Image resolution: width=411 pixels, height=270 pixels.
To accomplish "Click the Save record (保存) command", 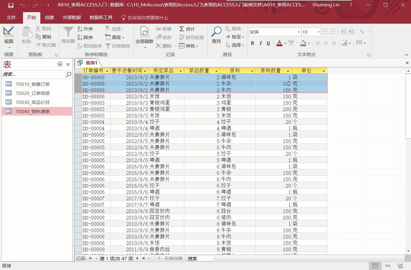I will point(164,37).
